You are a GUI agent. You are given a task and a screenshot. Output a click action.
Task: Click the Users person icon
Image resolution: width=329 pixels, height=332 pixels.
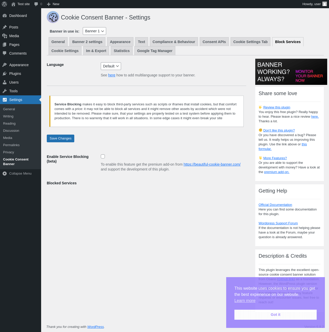(x=5, y=82)
